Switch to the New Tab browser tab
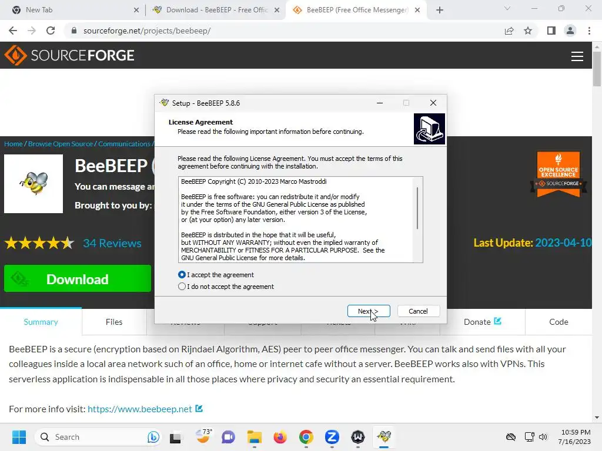602x451 pixels. click(72, 10)
